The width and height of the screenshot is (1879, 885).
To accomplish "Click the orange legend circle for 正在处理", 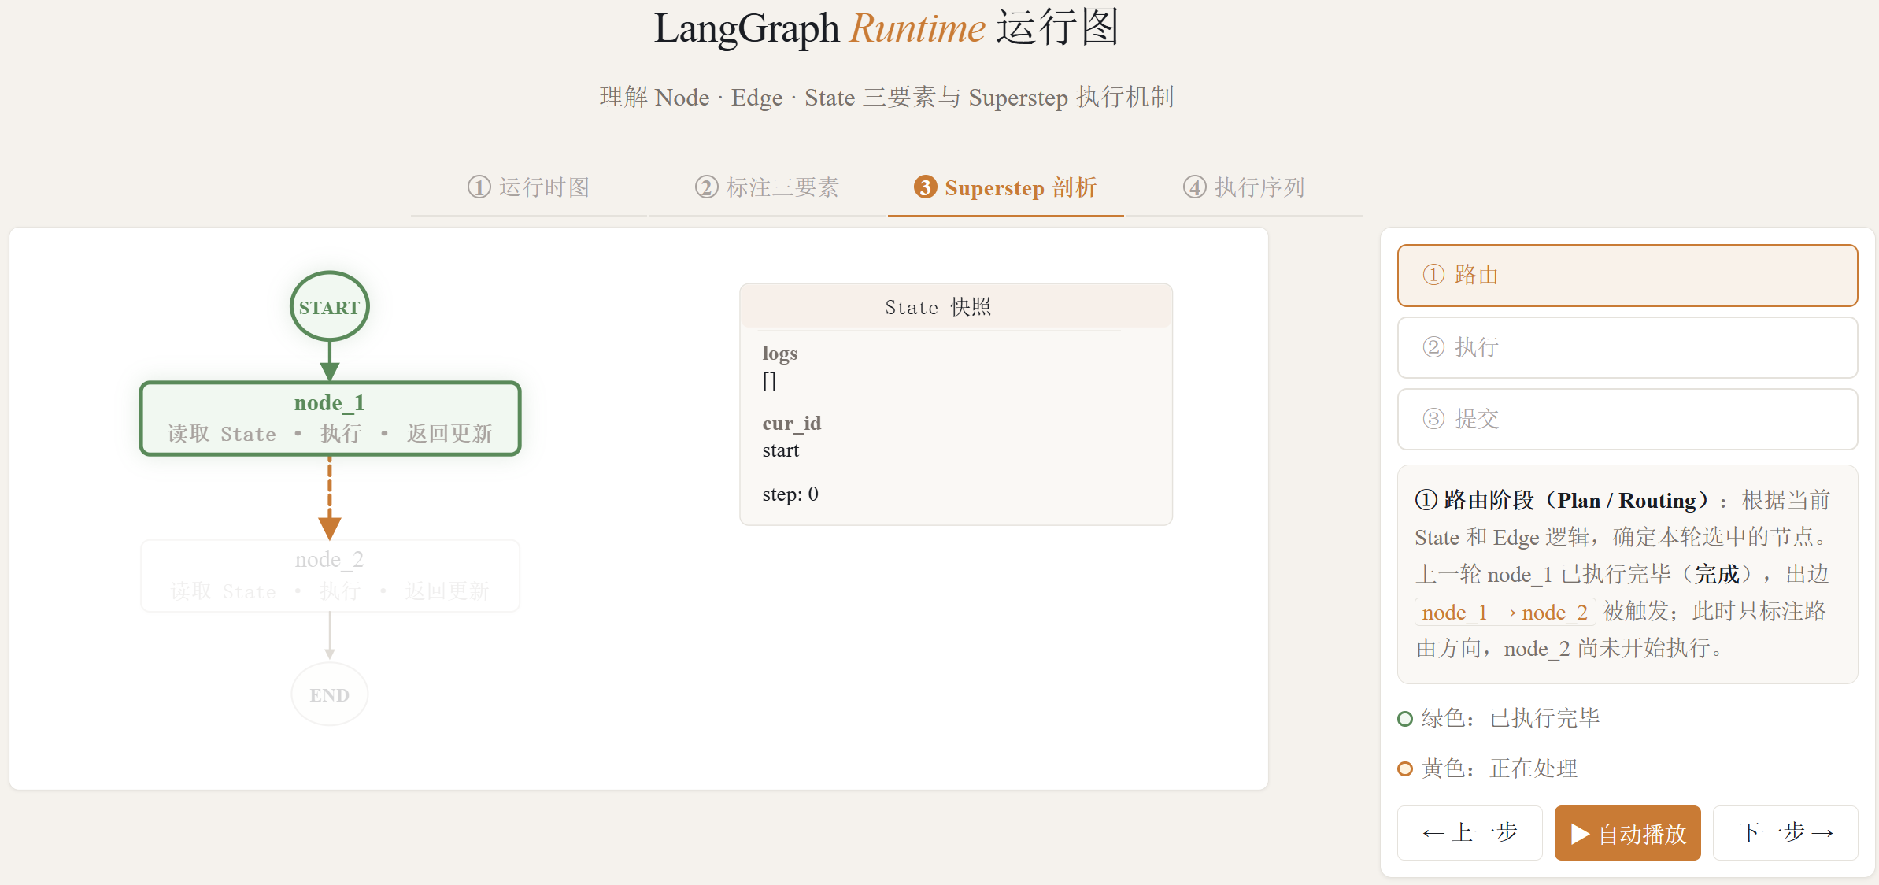I will click(1405, 769).
